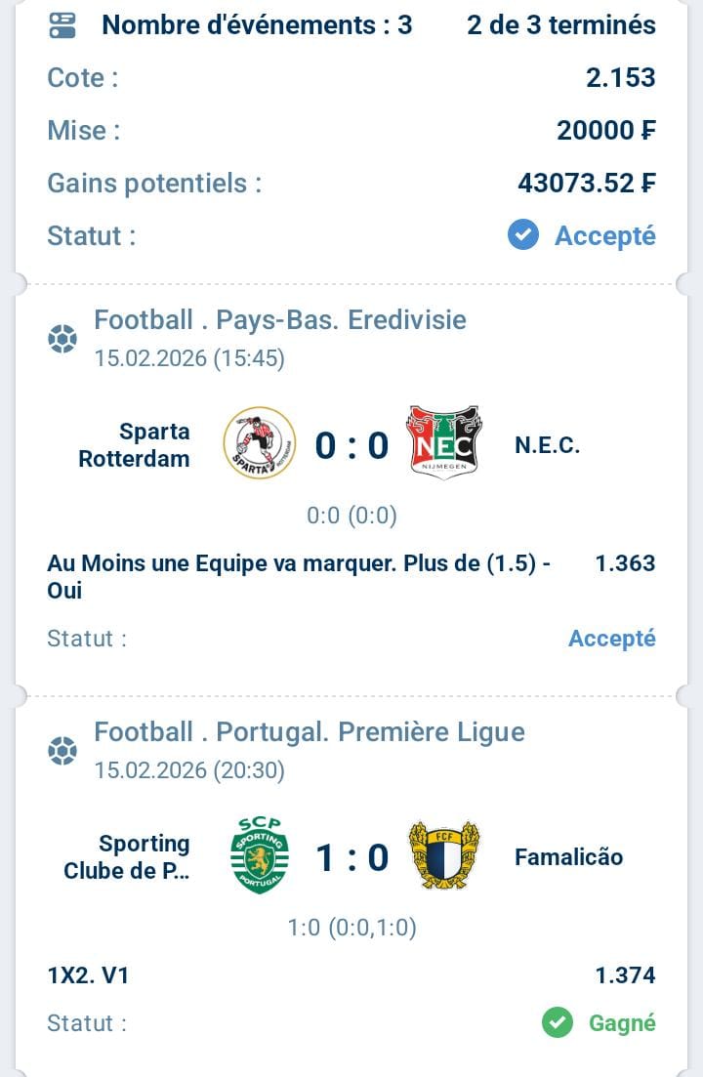
Task: Tap the Sparta Rotterdam club logo
Action: point(259,445)
